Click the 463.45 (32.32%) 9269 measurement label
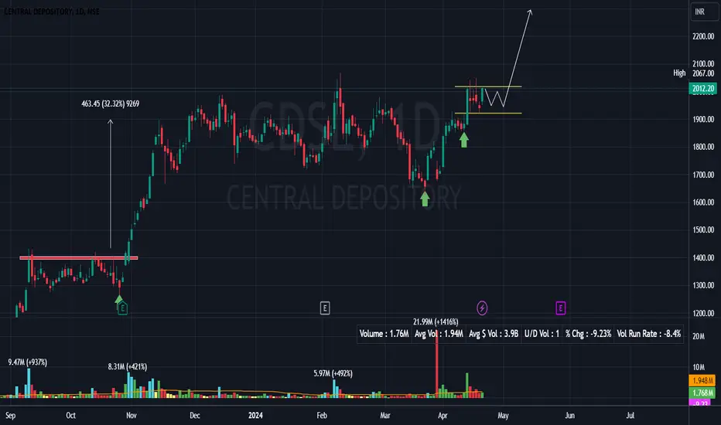The width and height of the screenshot is (721, 425). coord(111,104)
